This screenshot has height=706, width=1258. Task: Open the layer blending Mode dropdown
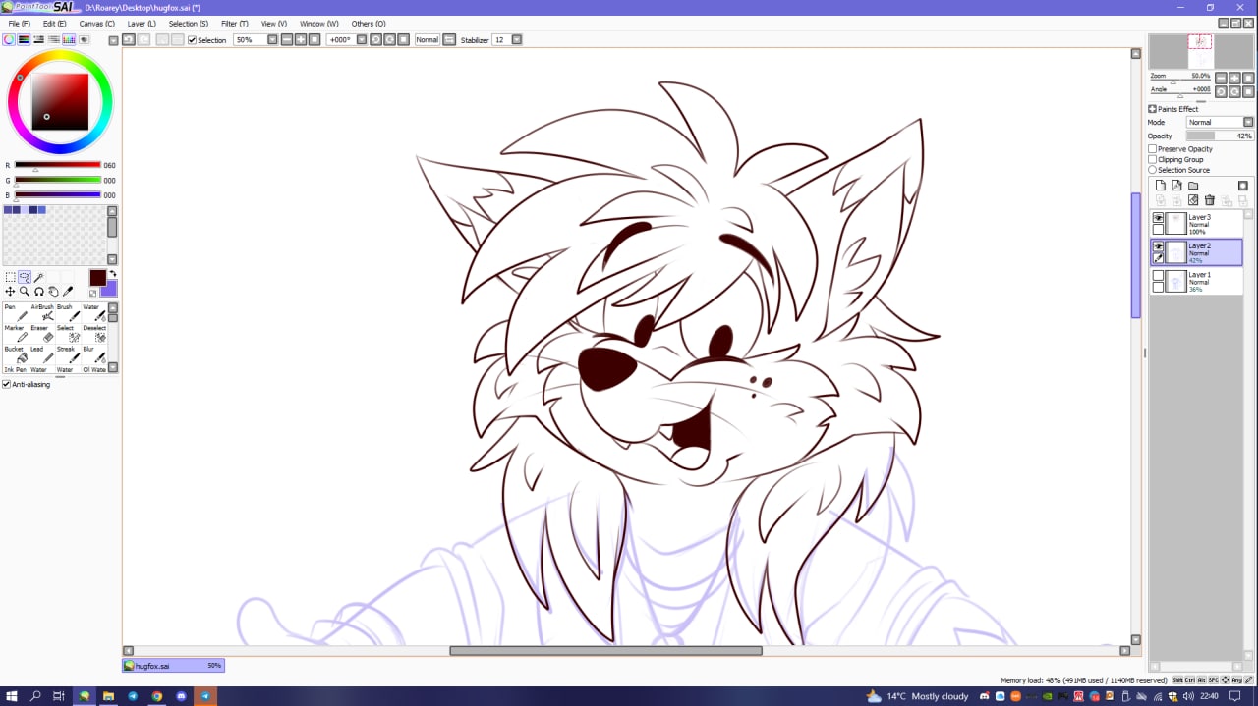tap(1220, 123)
